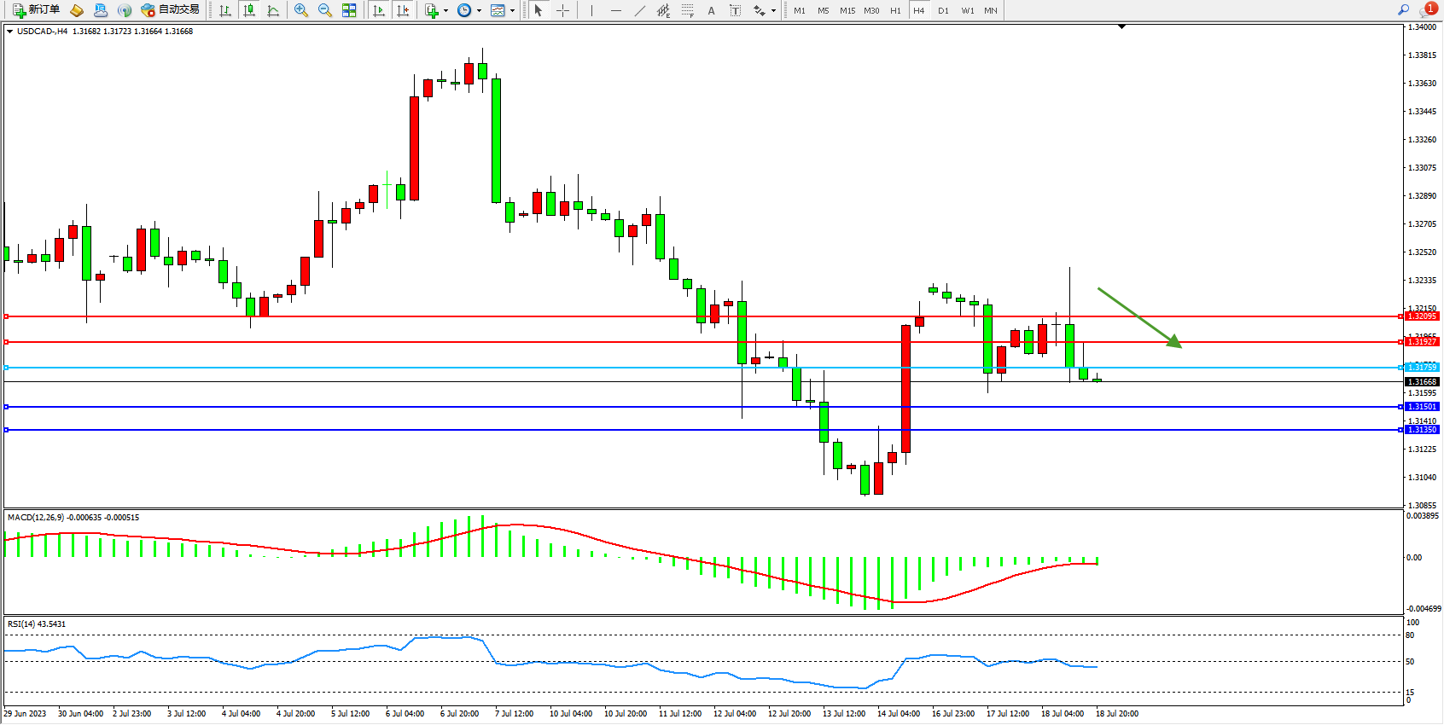The image size is (1444, 725).
Task: Select the red 1.32095 horizontal line label
Action: [1422, 316]
